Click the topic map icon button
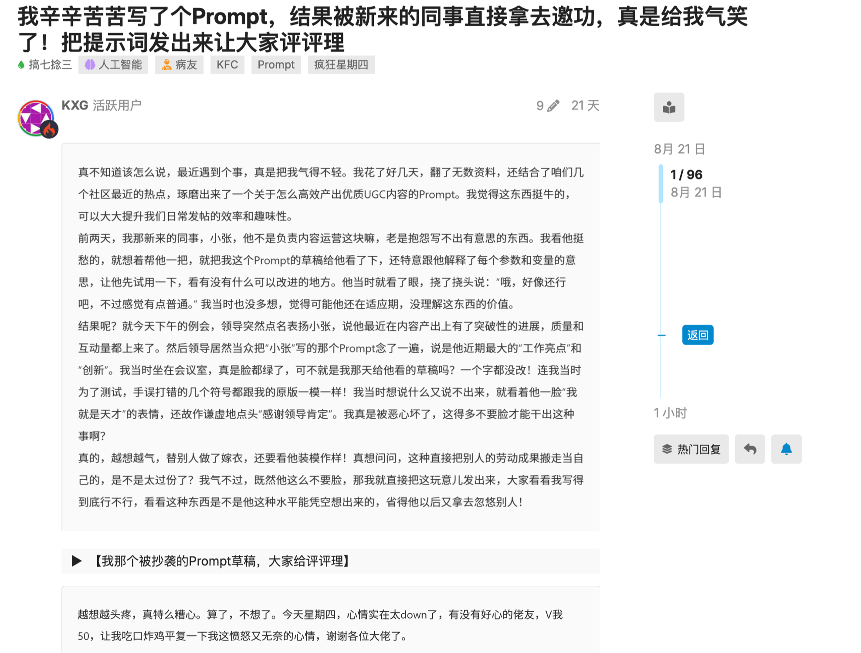Viewport: 861px width, 653px height. pos(668,107)
